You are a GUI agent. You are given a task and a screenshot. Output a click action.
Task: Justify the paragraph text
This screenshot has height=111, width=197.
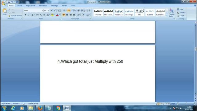click(74, 15)
